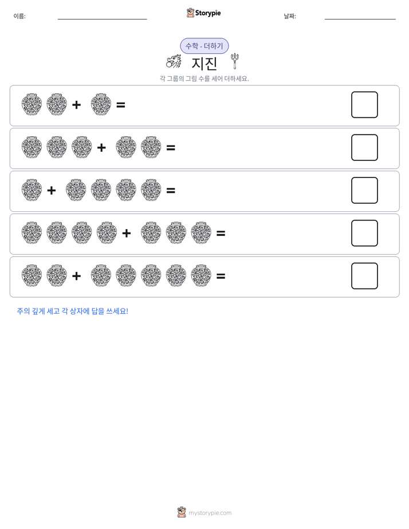Click the equals sign in the fourth row
Screen dimensions: 409x529
tap(221, 233)
